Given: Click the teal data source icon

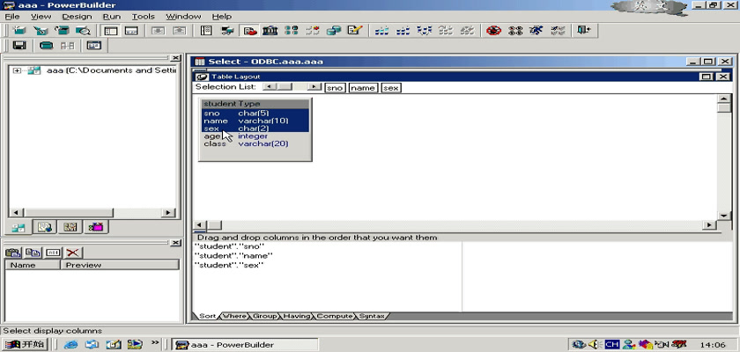Looking at the screenshot, I should tap(46, 46).
